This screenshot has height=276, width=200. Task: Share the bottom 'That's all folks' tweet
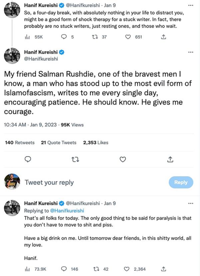click(163, 269)
